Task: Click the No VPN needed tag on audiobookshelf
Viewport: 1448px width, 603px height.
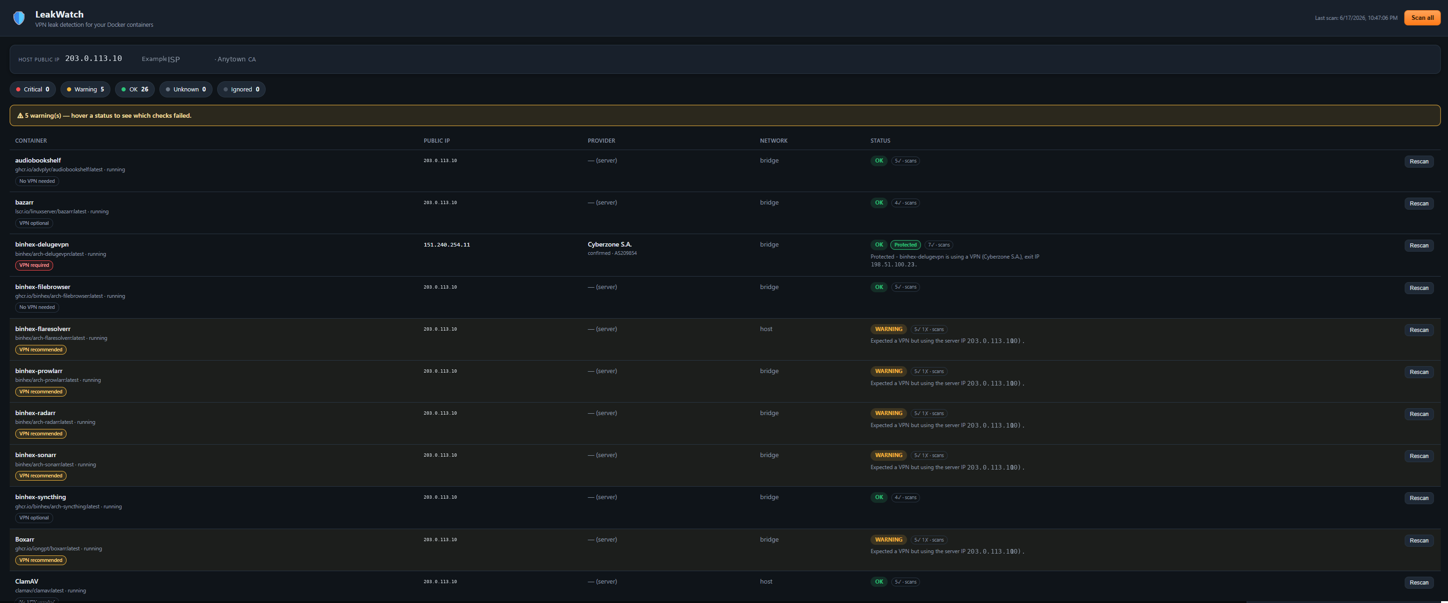Action: [x=37, y=181]
